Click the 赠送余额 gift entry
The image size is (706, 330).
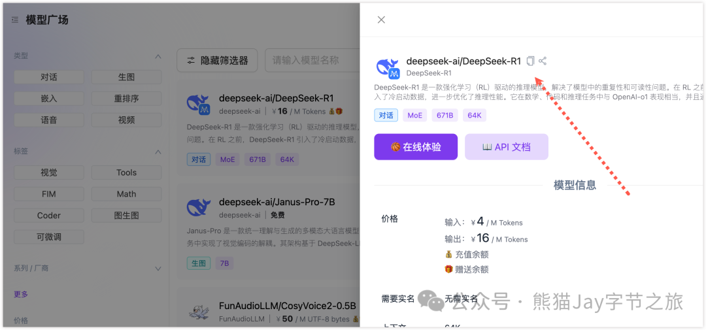point(467,269)
